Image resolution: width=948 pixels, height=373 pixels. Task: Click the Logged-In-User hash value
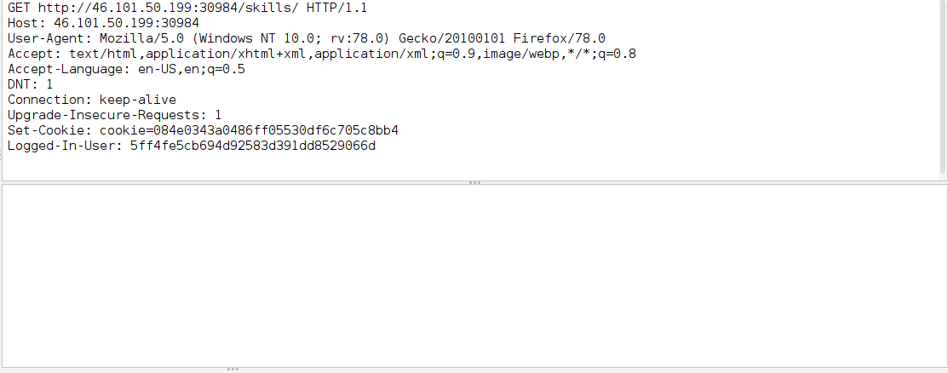(253, 146)
